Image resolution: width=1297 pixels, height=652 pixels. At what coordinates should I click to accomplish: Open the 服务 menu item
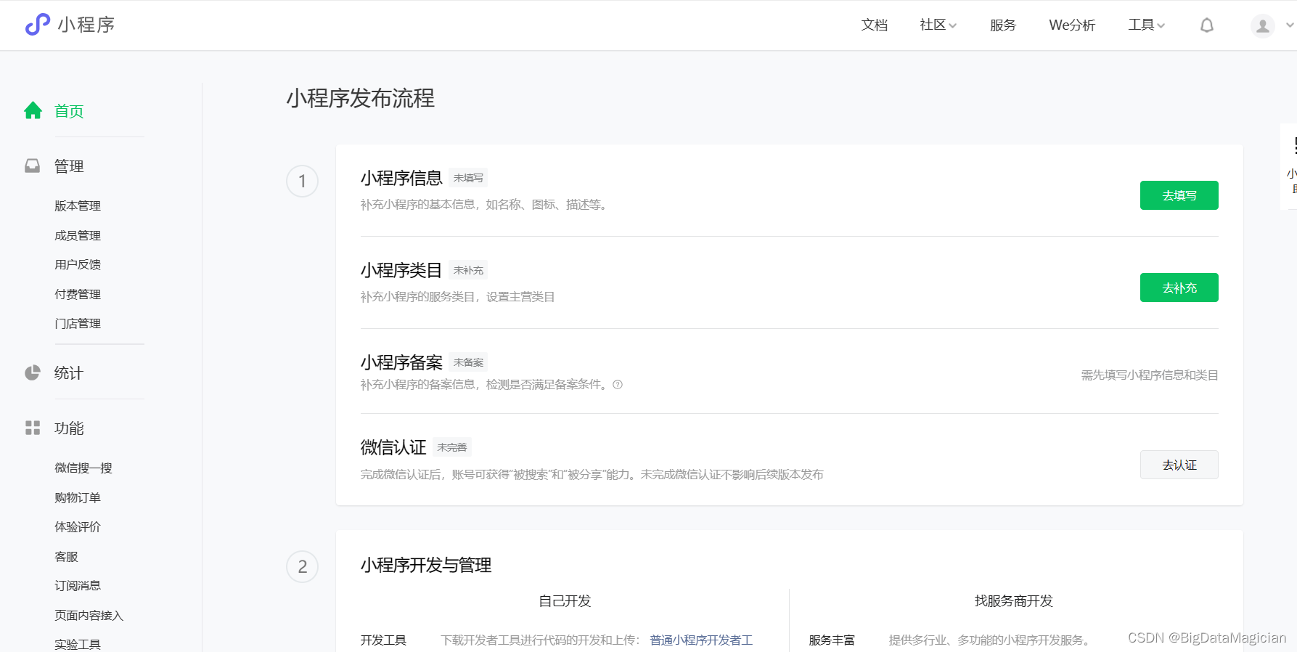click(1003, 25)
